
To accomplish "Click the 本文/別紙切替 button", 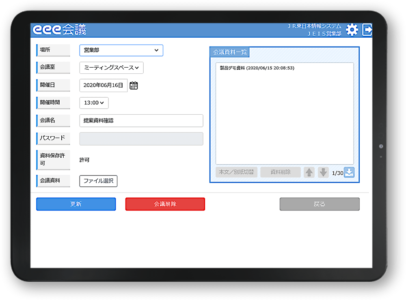I will click(236, 172).
